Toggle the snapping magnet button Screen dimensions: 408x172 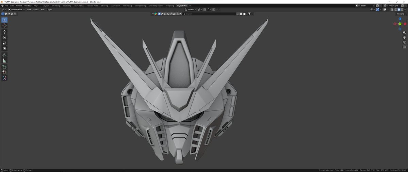[205, 10]
